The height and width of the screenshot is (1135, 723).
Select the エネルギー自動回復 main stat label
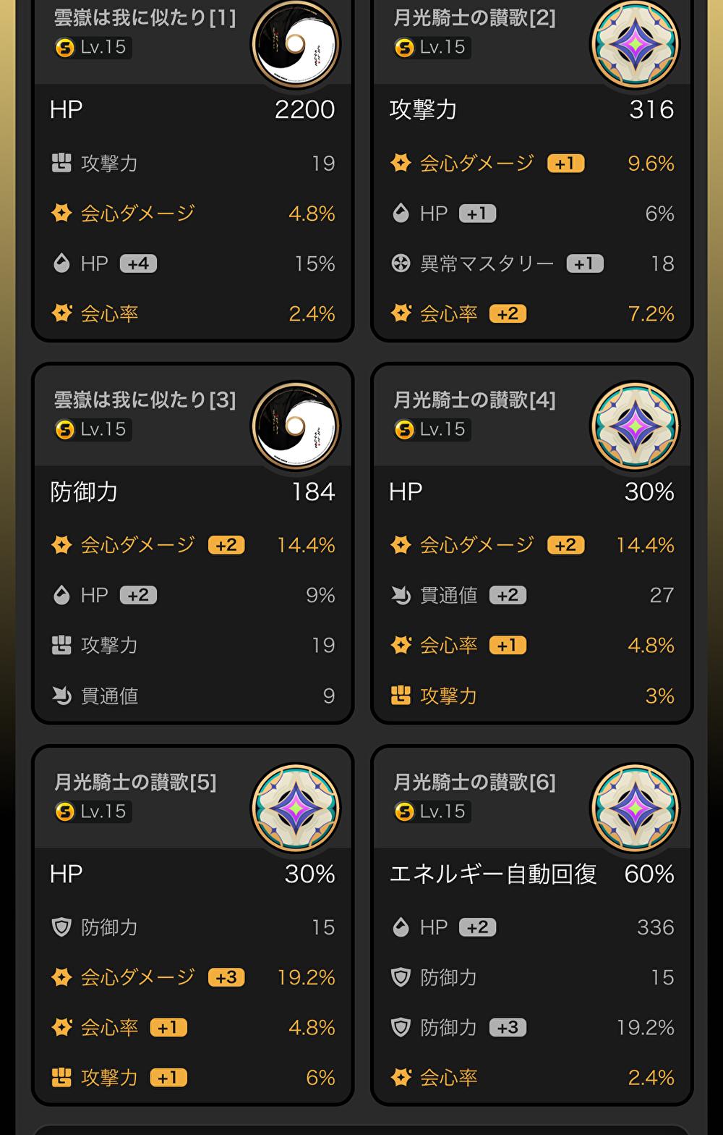point(493,874)
